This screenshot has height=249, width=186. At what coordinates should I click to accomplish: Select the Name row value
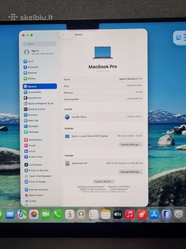pos(131,79)
